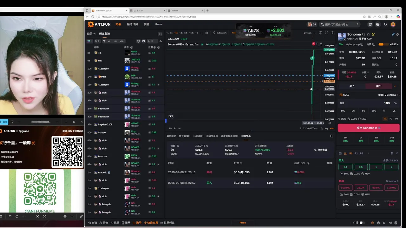
Task: Toggle percent scale on chart
Action: 322,128
